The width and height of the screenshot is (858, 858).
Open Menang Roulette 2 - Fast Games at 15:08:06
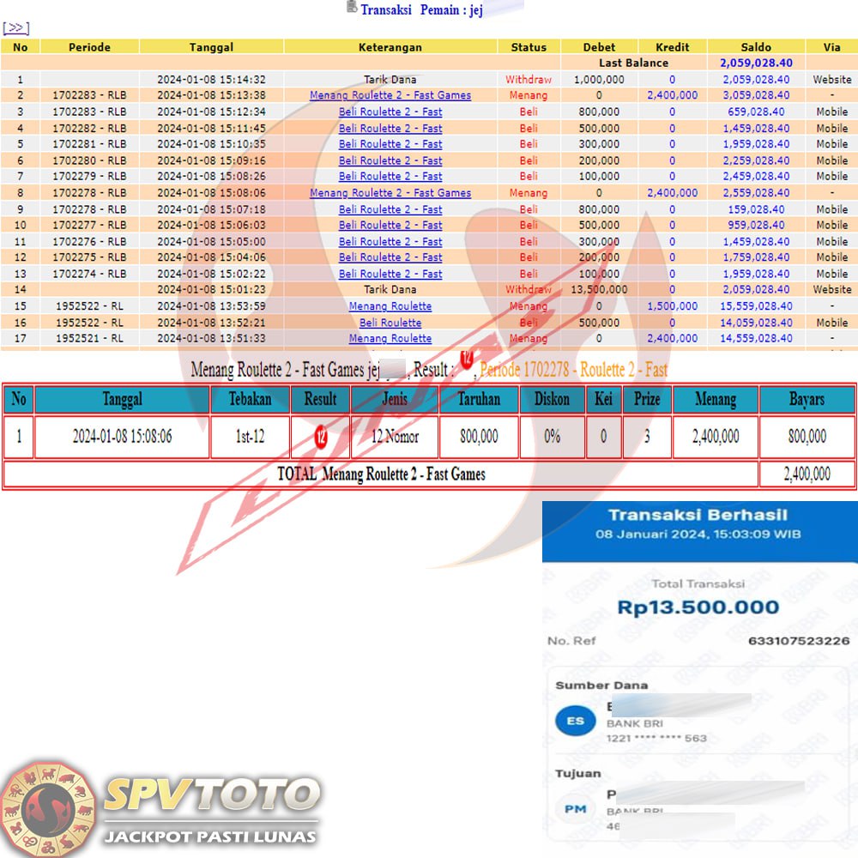(390, 193)
